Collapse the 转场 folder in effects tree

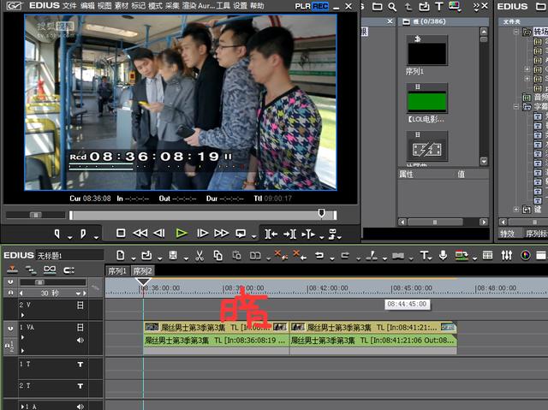pyautogui.click(x=515, y=32)
